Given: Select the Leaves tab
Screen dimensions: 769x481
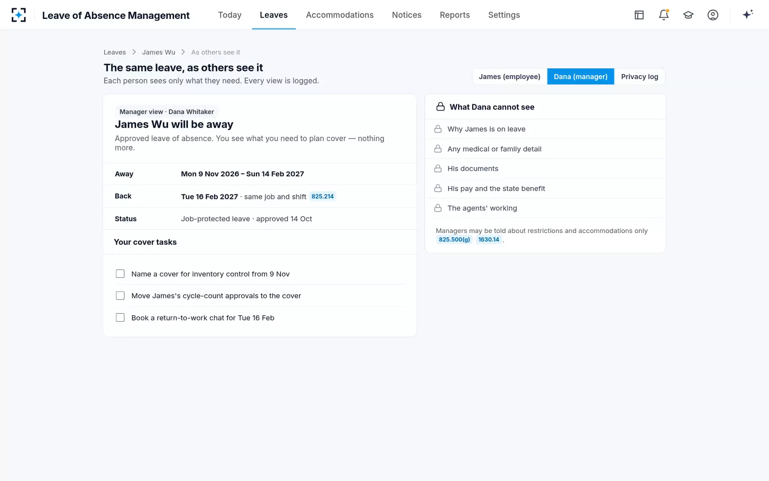Looking at the screenshot, I should pyautogui.click(x=273, y=15).
